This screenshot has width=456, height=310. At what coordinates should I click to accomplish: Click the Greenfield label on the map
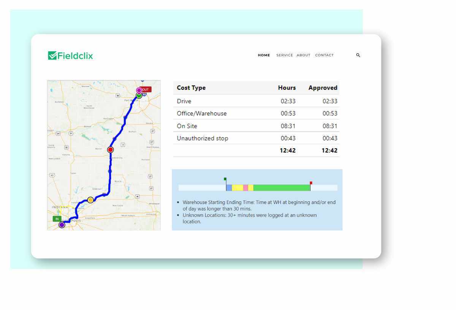(x=90, y=218)
